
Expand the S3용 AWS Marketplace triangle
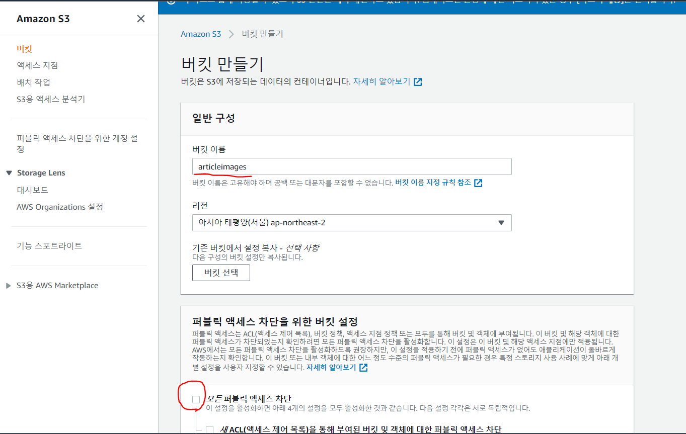(8, 286)
